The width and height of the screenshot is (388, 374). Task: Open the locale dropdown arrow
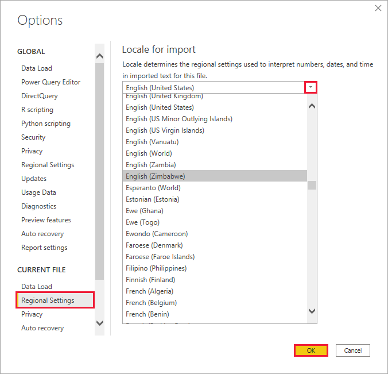(311, 87)
